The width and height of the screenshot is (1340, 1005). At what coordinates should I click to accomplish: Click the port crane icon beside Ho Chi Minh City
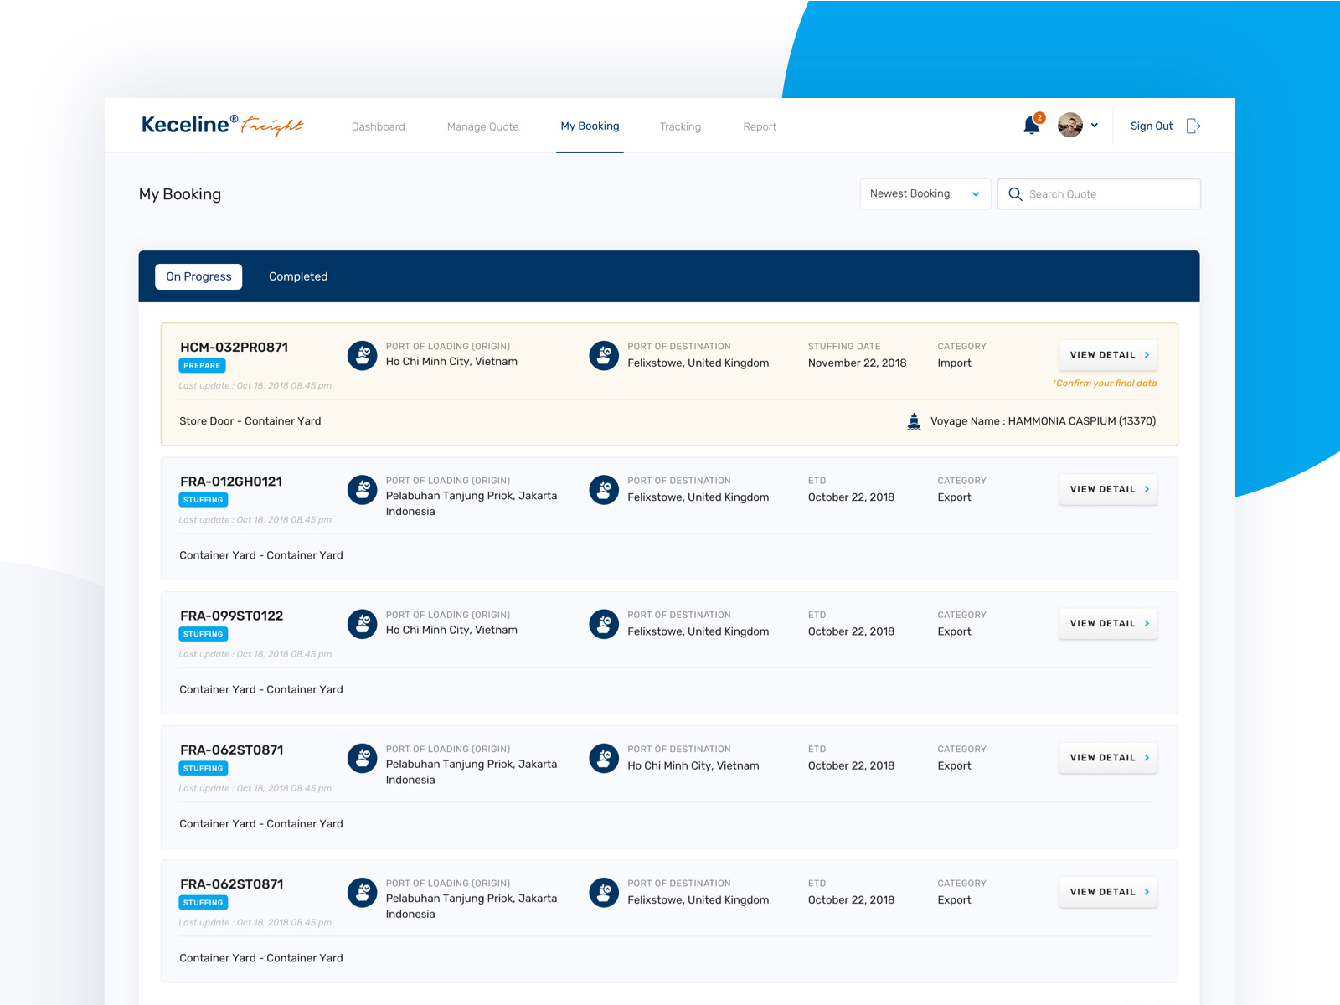coord(363,354)
